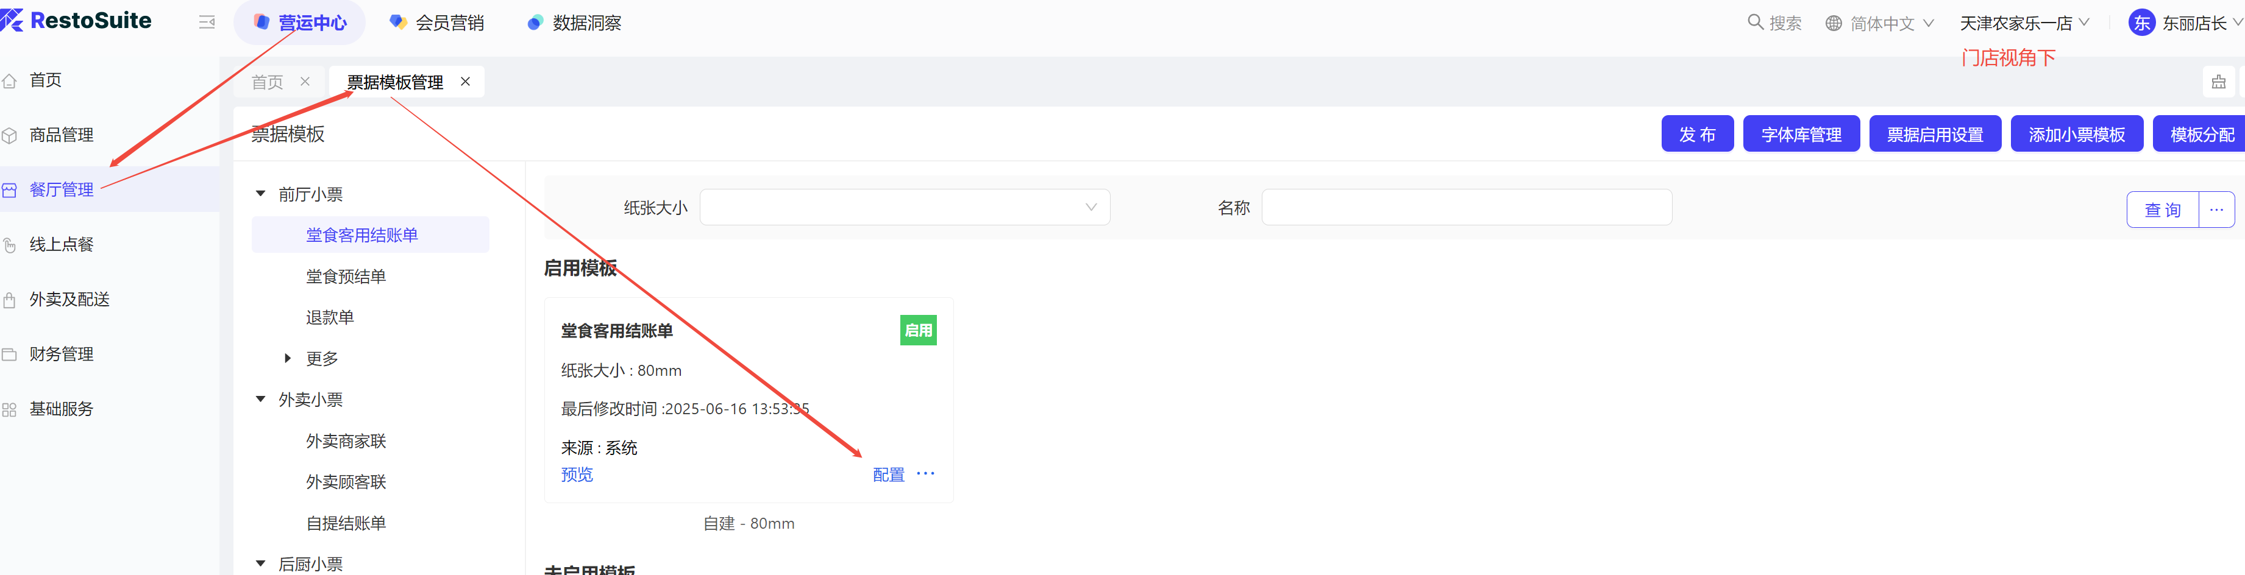This screenshot has width=2245, height=575.
Task: Click the 票据启用设置 button
Action: 1935,134
